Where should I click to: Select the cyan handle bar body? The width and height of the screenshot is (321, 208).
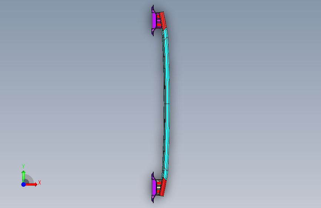(166, 104)
